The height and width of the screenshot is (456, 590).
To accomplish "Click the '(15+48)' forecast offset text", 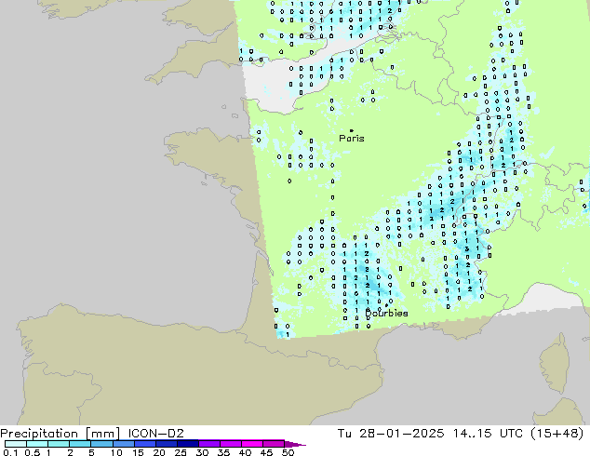I will (x=556, y=434).
